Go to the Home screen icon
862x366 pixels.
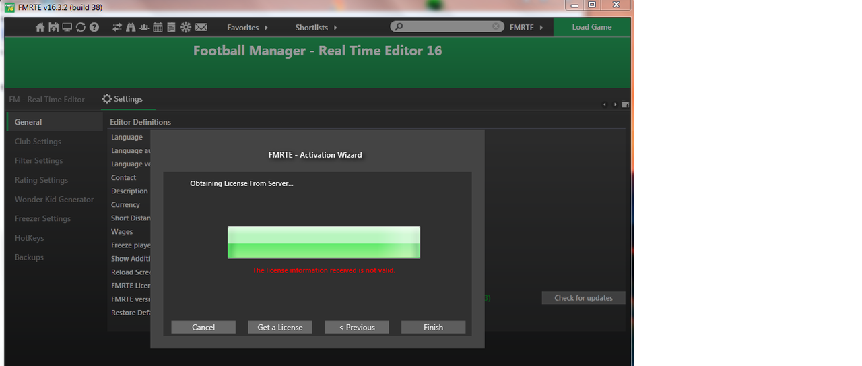40,27
